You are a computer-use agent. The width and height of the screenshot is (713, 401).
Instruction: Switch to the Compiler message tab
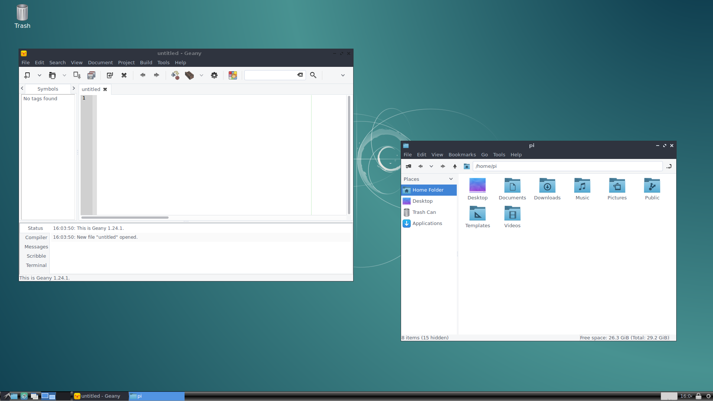(36, 238)
